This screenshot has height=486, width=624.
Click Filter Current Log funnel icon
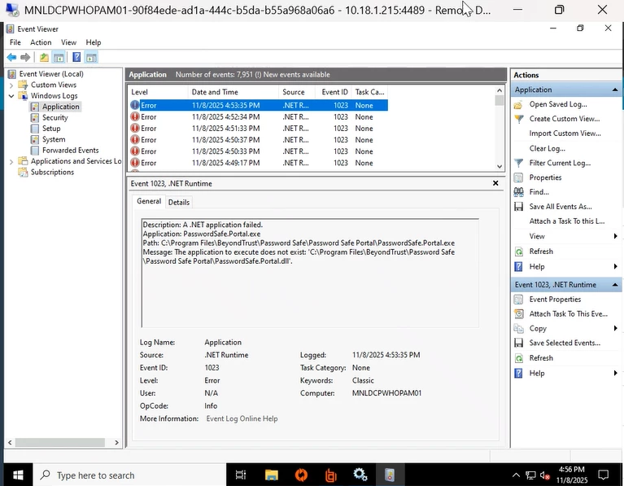[518, 163]
